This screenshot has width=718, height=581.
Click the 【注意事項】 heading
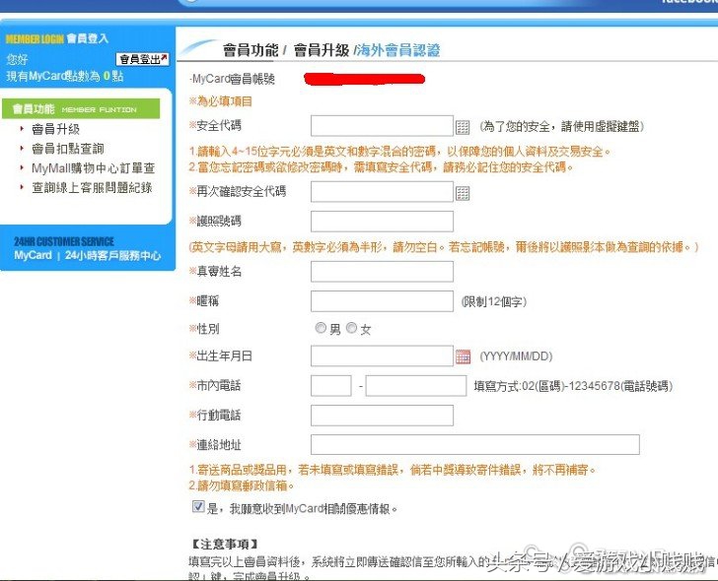coord(225,544)
